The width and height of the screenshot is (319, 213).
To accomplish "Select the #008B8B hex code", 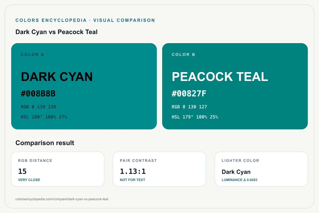I will click(38, 93).
